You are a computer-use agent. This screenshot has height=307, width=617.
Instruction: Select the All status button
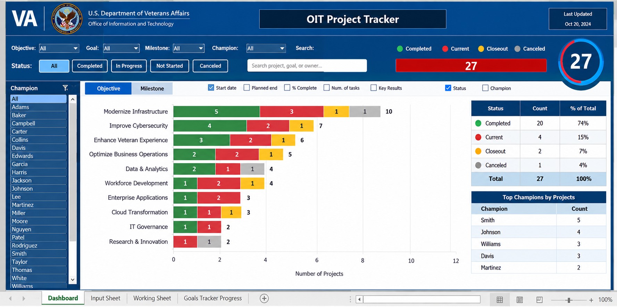pyautogui.click(x=54, y=66)
